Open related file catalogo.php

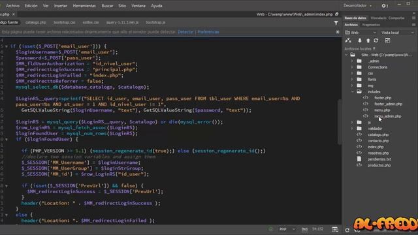click(36, 23)
